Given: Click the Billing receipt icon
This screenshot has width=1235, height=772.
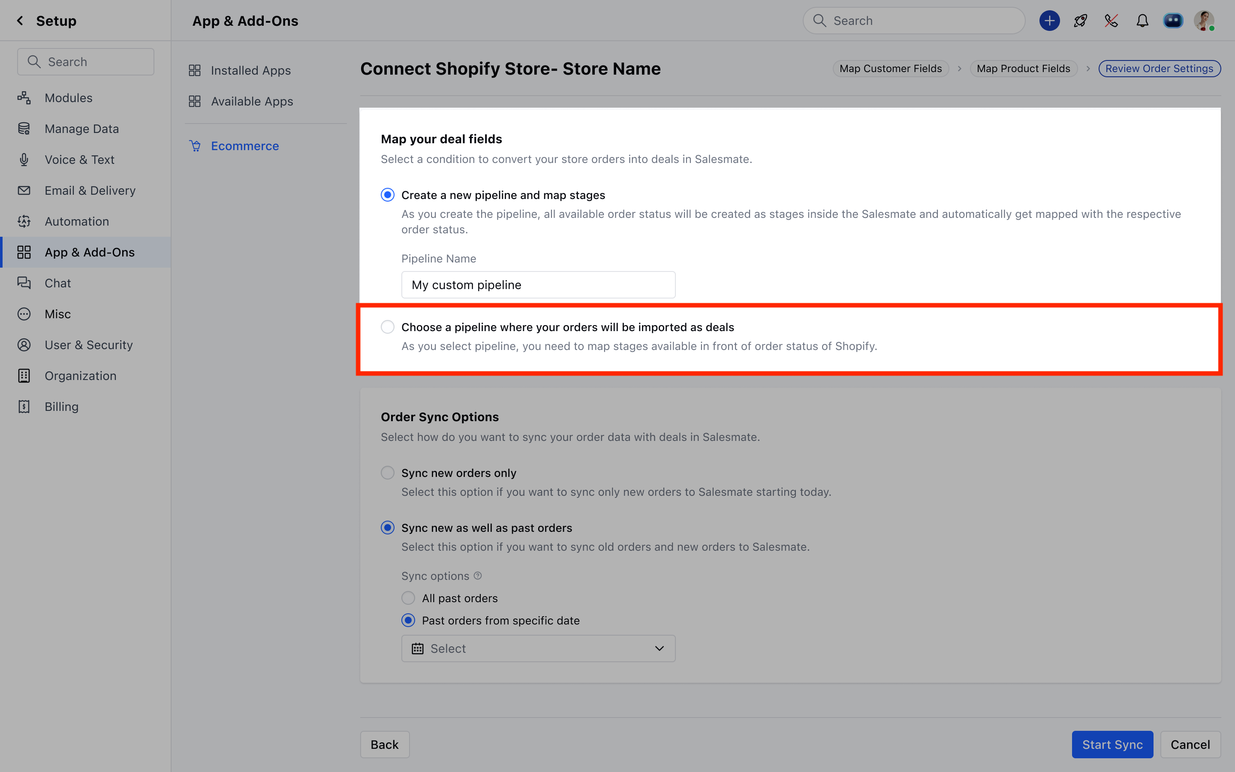Looking at the screenshot, I should click(24, 407).
